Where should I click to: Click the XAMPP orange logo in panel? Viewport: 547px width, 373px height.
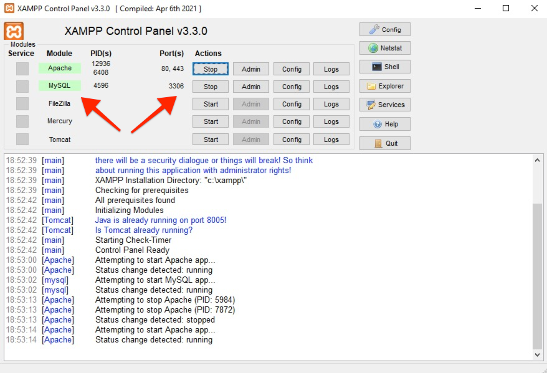tap(14, 31)
